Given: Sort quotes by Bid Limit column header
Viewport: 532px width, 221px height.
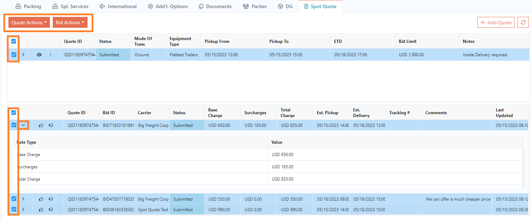Looking at the screenshot, I should coord(427,41).
